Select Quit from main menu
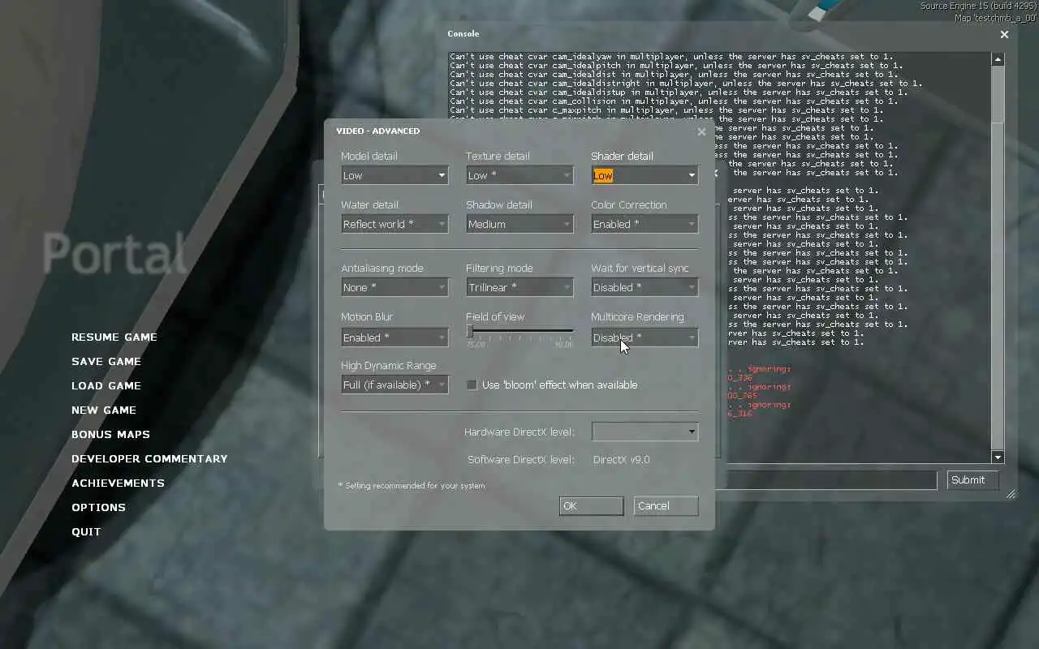Screen dimensions: 1039x649 (x=86, y=531)
